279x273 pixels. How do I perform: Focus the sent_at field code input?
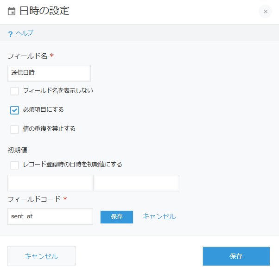click(x=50, y=216)
